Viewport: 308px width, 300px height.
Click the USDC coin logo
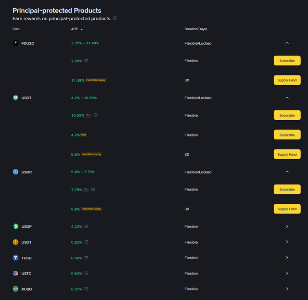point(15,172)
